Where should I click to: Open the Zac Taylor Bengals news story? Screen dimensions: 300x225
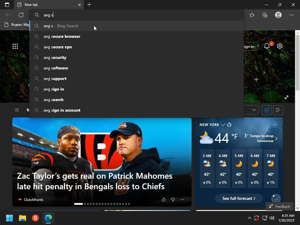pyautogui.click(x=95, y=181)
